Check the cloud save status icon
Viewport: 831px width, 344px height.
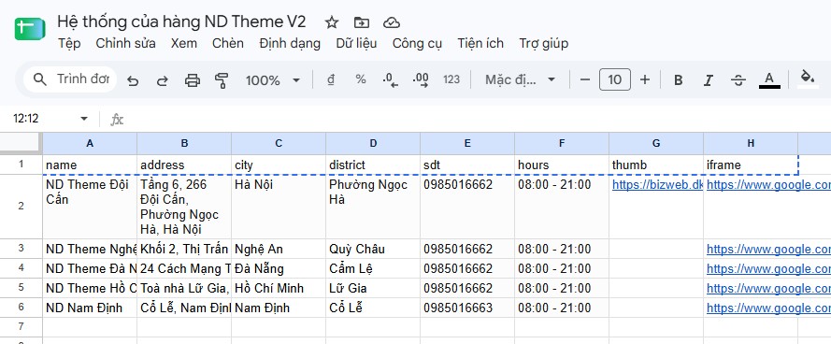[x=391, y=22]
